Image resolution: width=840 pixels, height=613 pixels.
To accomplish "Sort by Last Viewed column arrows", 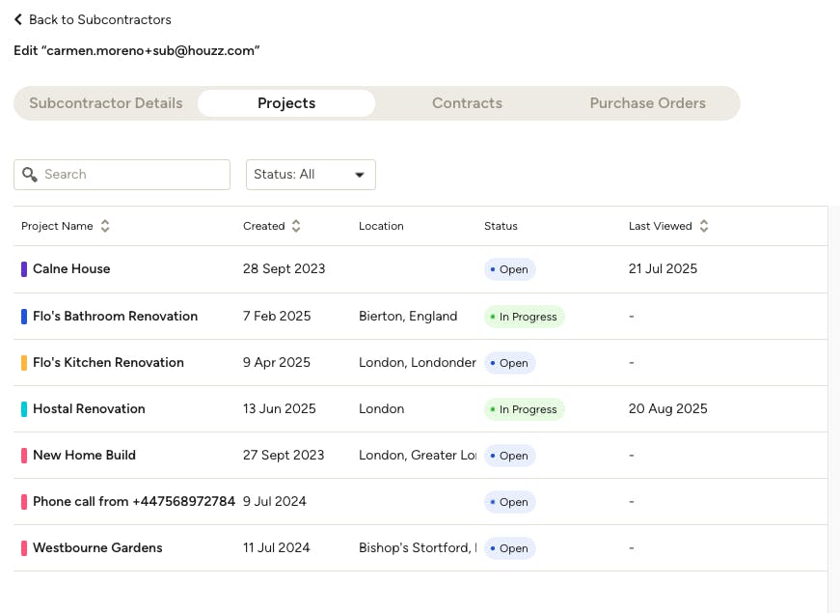I will point(704,226).
